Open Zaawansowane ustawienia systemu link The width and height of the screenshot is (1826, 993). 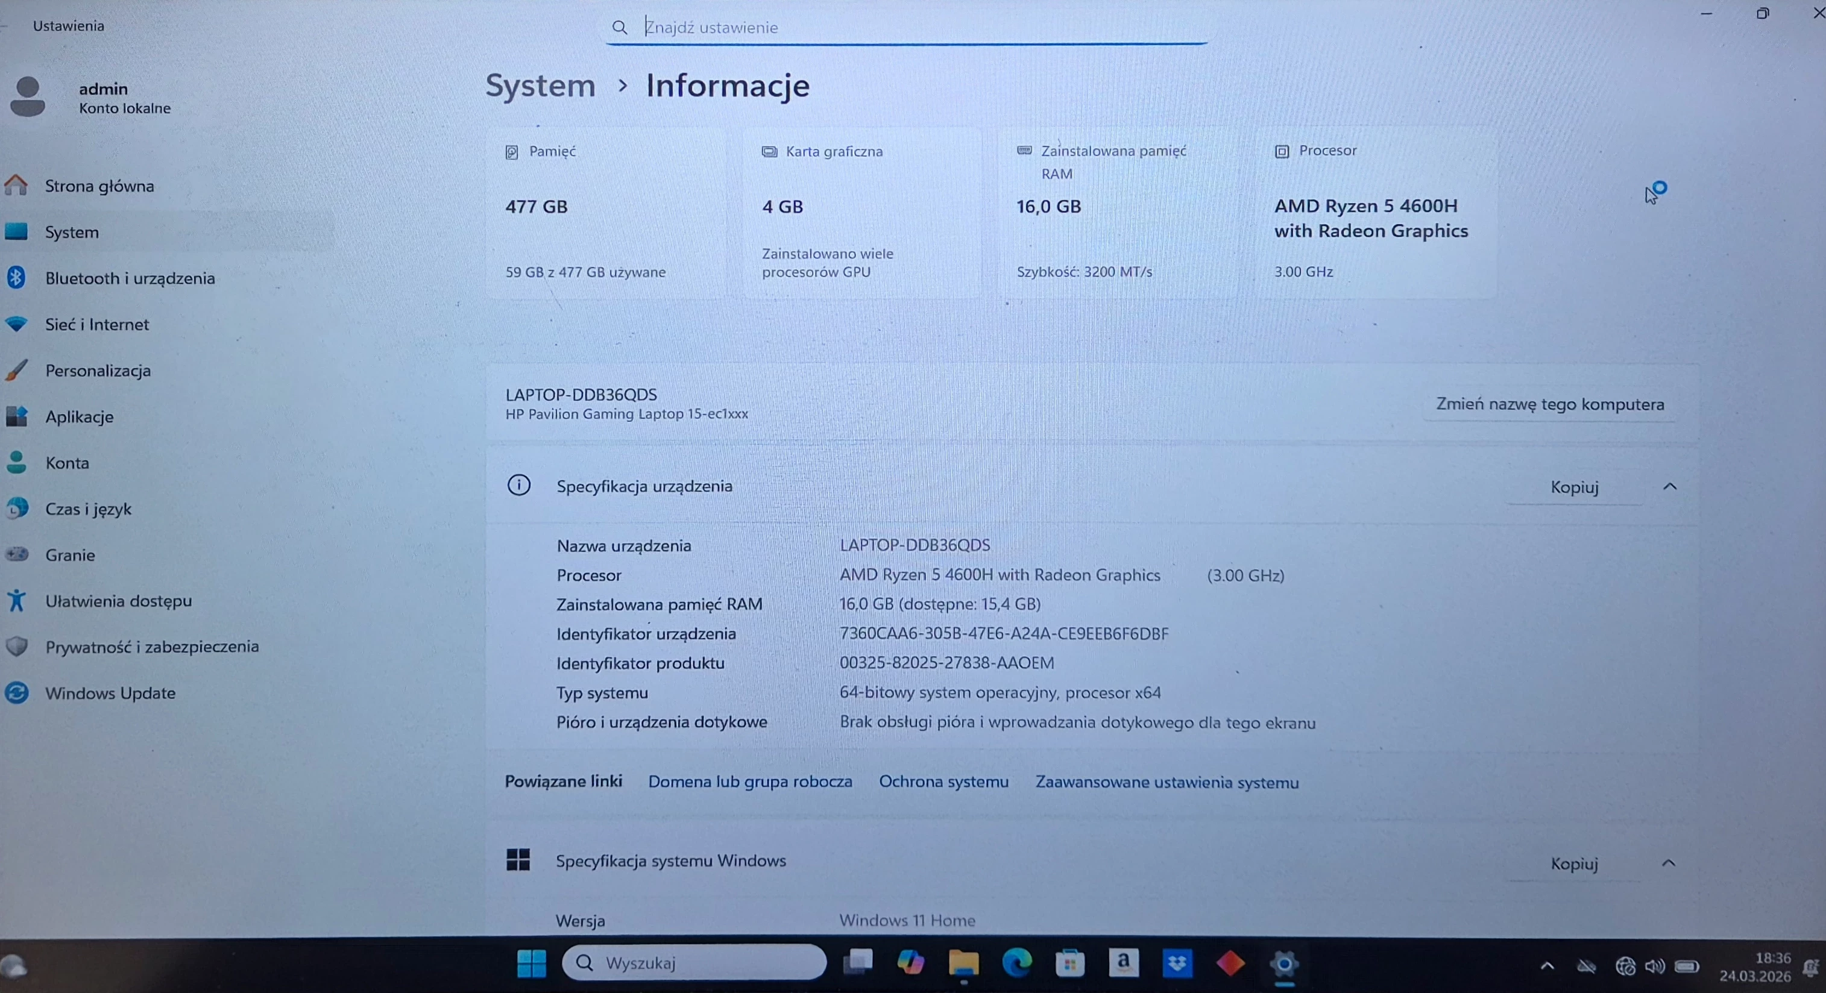1166,783
